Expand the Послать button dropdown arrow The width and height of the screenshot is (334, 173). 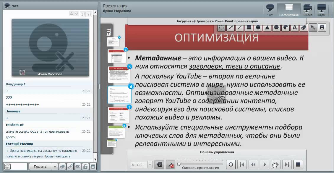(55, 167)
